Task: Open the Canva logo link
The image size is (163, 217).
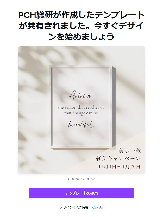Action: [98, 207]
